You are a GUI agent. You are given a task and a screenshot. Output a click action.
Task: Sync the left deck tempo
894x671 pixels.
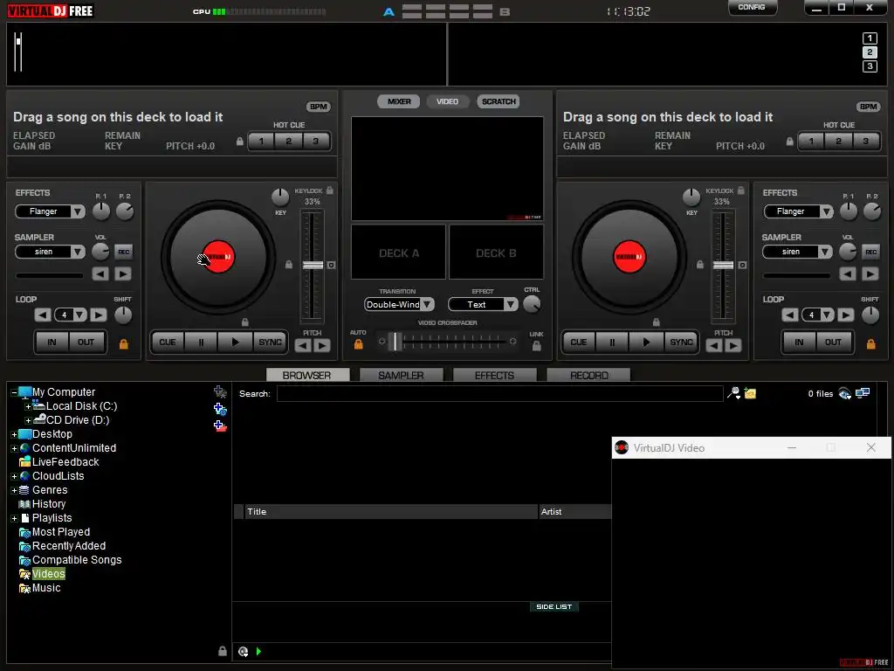(x=270, y=342)
